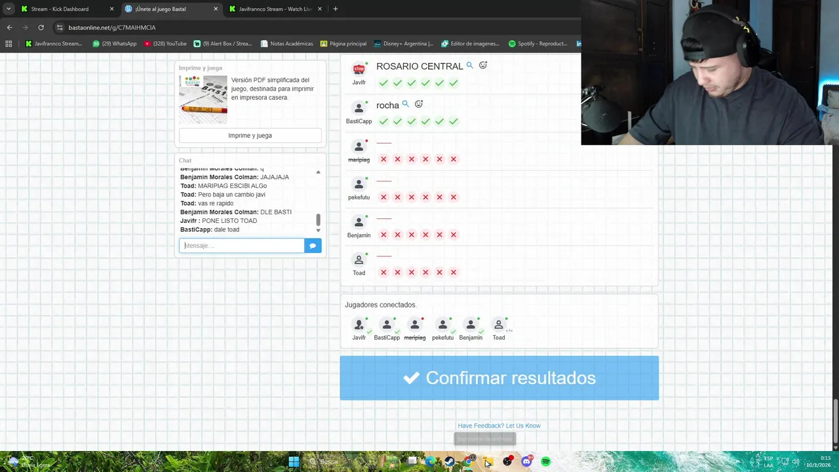This screenshot has height=472, width=839.
Task: Open Microsoft Edge from the taskbar
Action: tap(430, 462)
